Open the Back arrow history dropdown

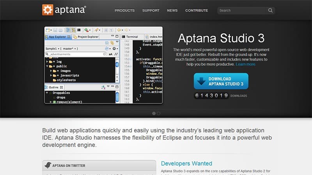(x=122, y=30)
